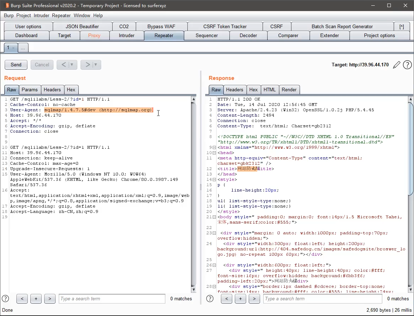
Task: Show request Headers view
Action: [52, 90]
